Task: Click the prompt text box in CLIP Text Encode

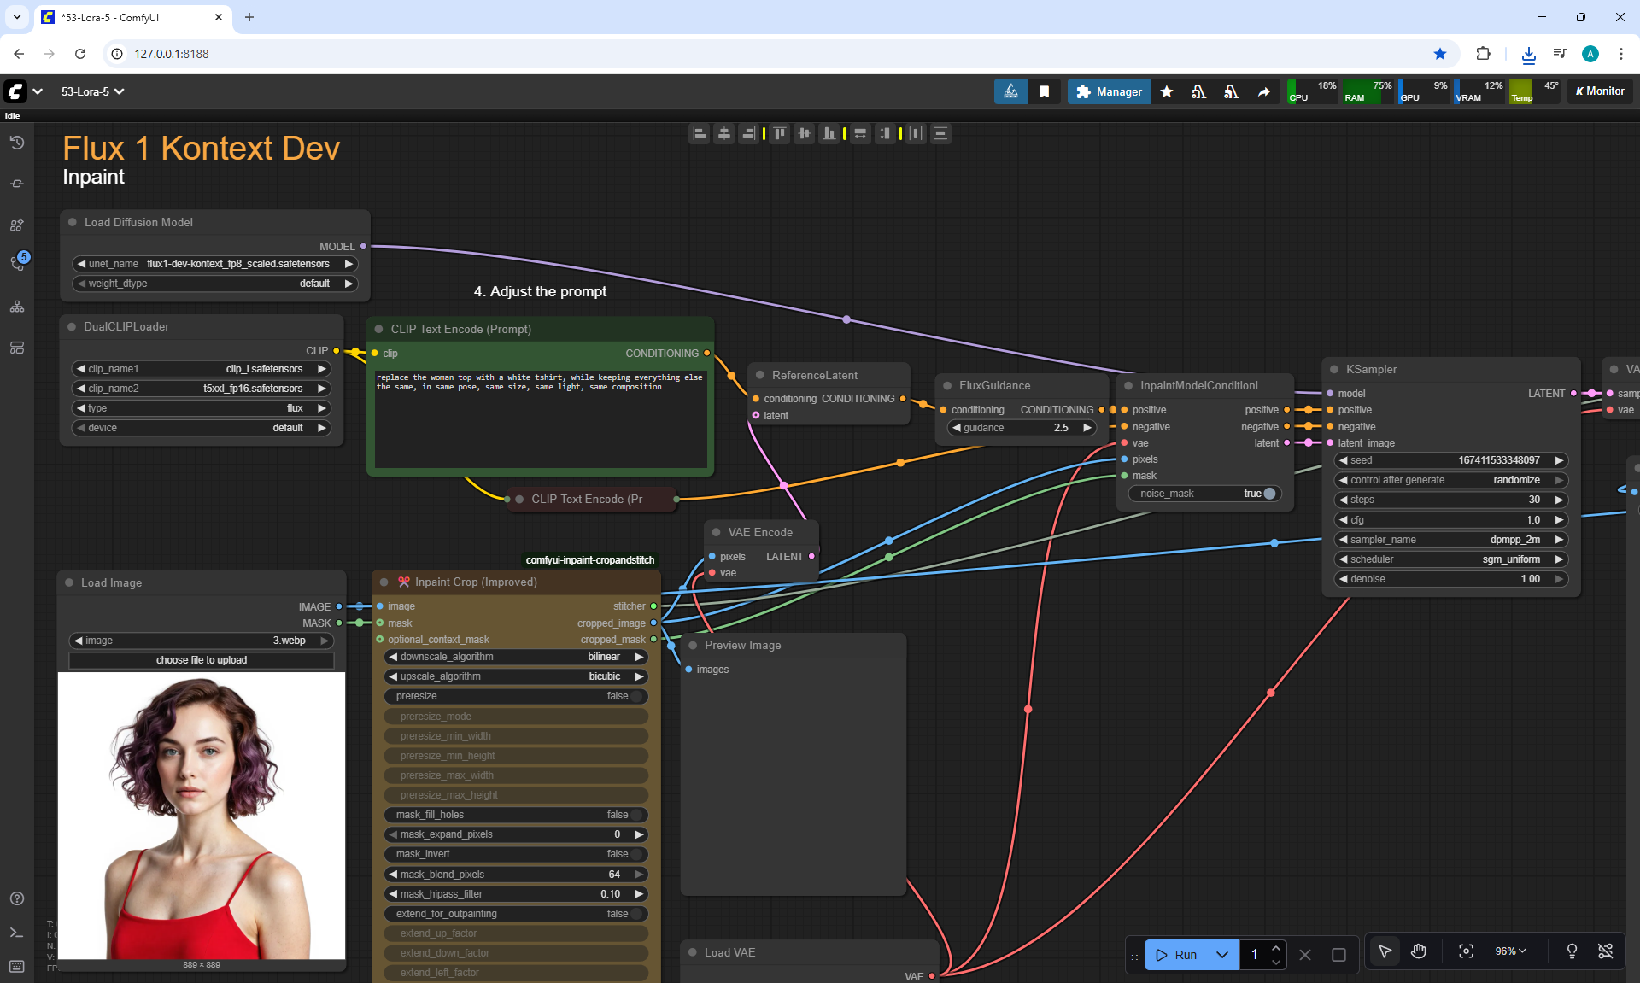Action: (540, 418)
